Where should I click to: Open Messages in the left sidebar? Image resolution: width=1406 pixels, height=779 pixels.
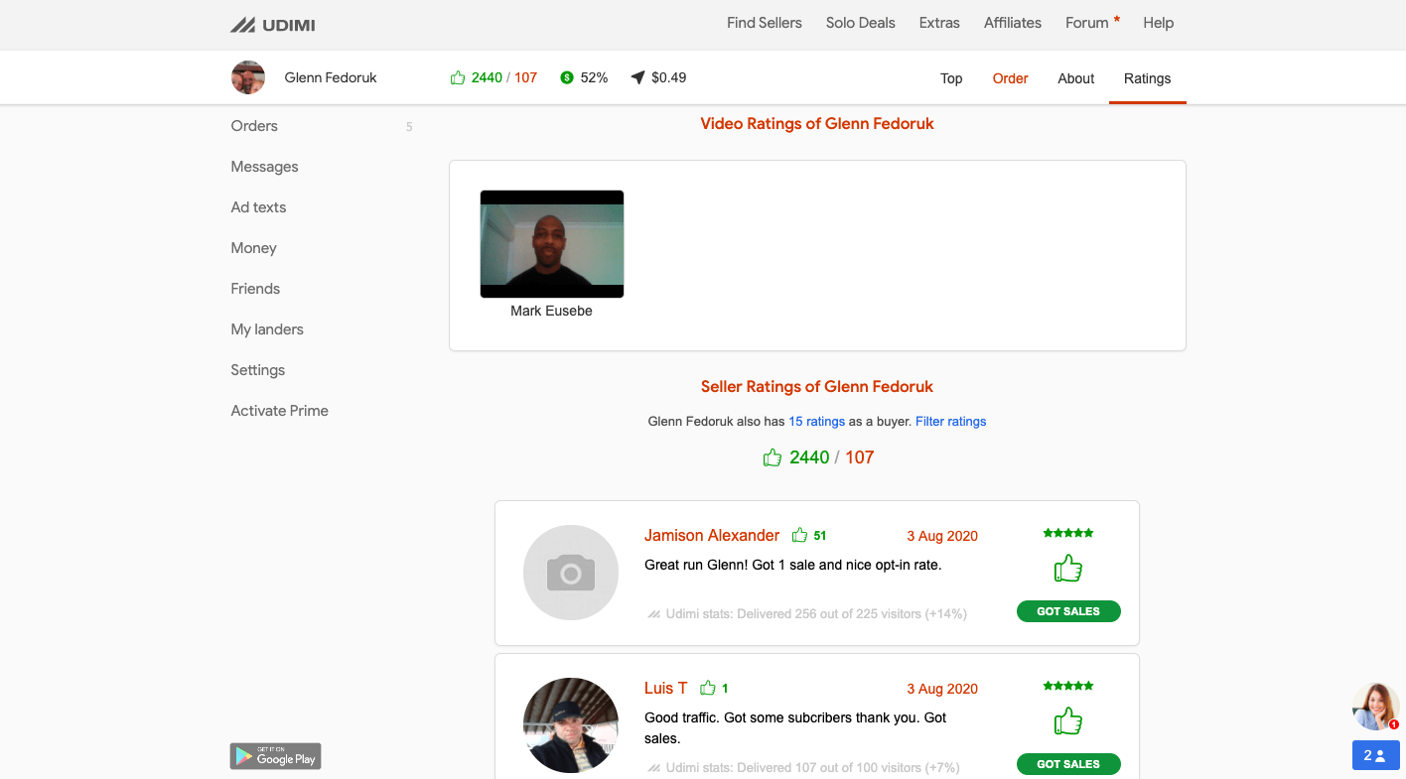[x=264, y=167]
